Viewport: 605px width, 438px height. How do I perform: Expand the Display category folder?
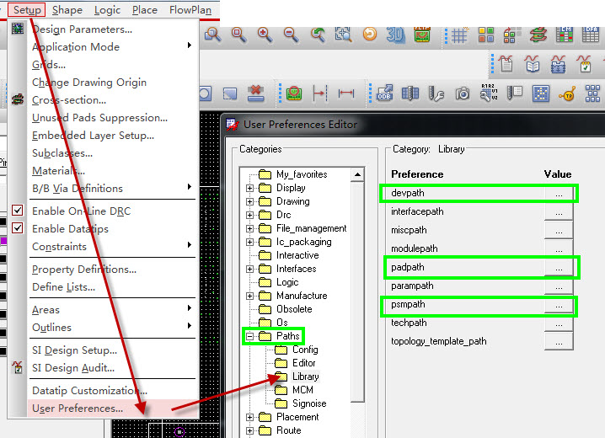pos(250,188)
